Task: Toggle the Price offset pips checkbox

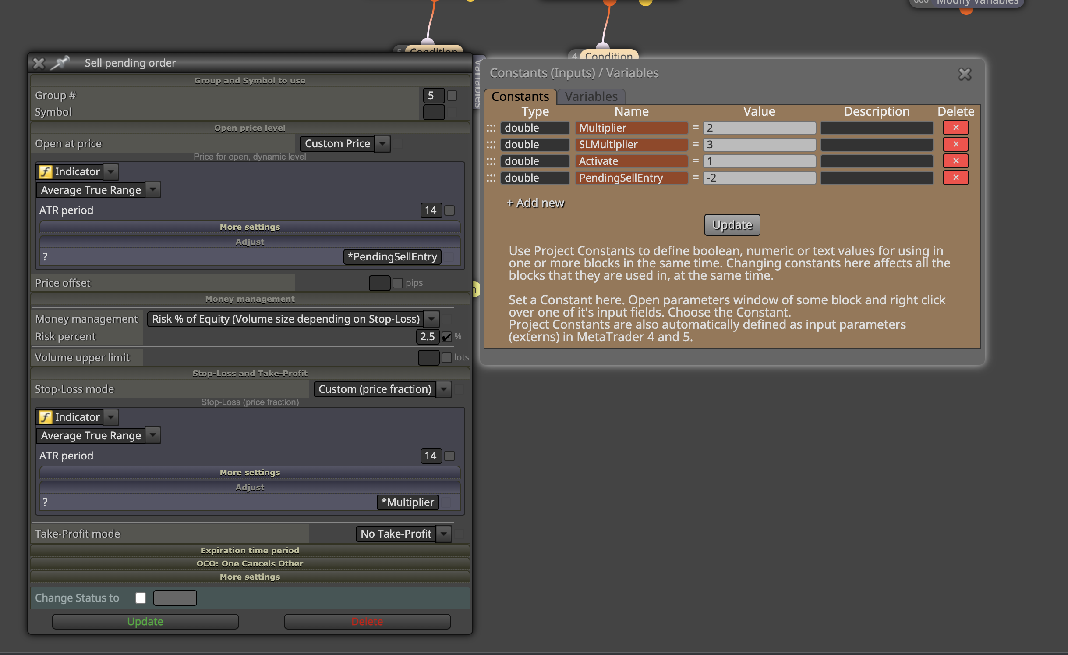Action: click(x=398, y=283)
